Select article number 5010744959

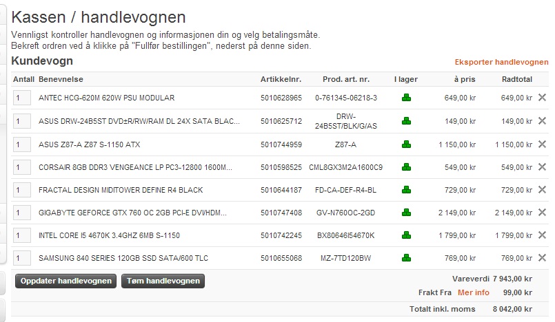pos(281,144)
